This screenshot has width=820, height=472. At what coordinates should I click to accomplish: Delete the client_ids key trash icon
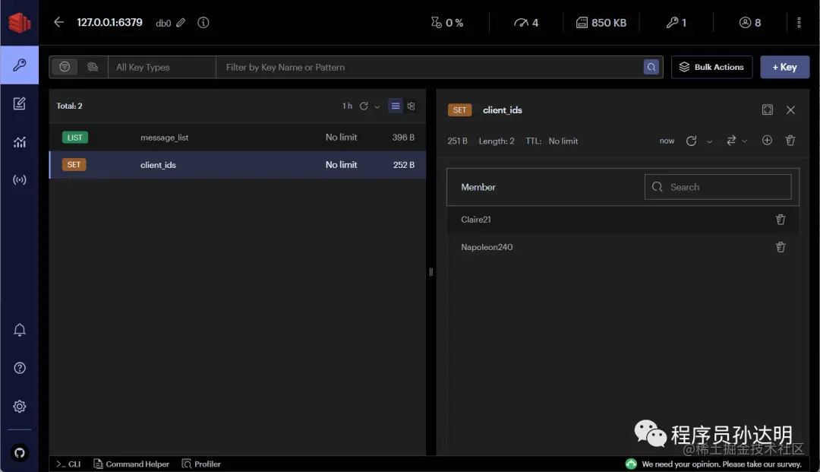790,141
